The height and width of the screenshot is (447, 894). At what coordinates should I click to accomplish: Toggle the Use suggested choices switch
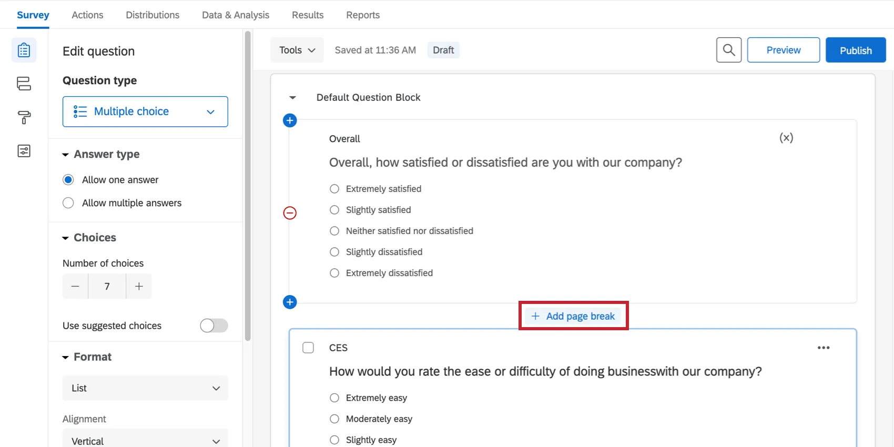click(x=214, y=326)
